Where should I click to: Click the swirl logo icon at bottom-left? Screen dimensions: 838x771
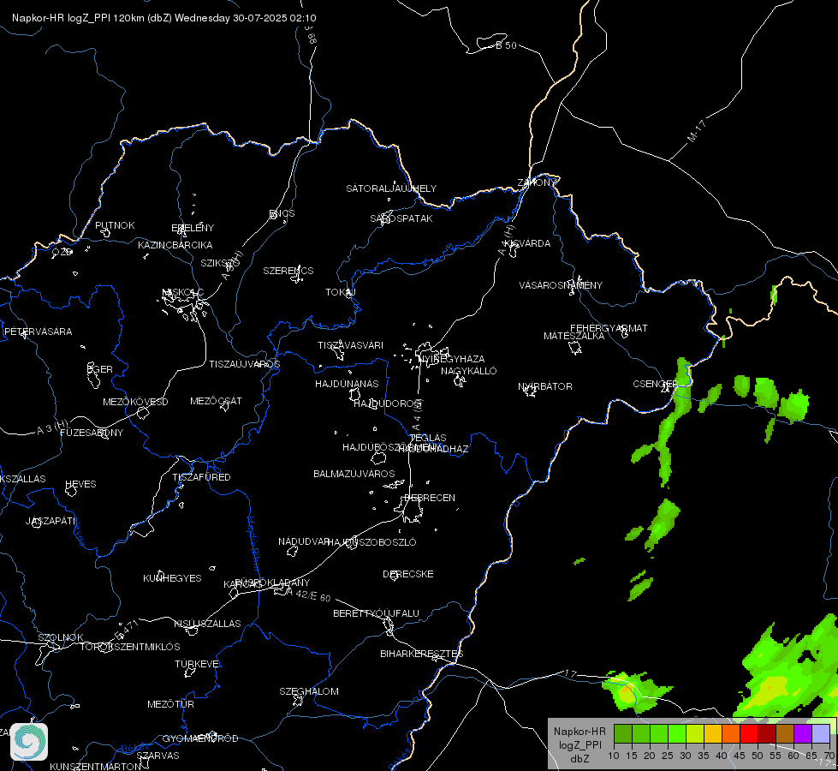tap(29, 742)
